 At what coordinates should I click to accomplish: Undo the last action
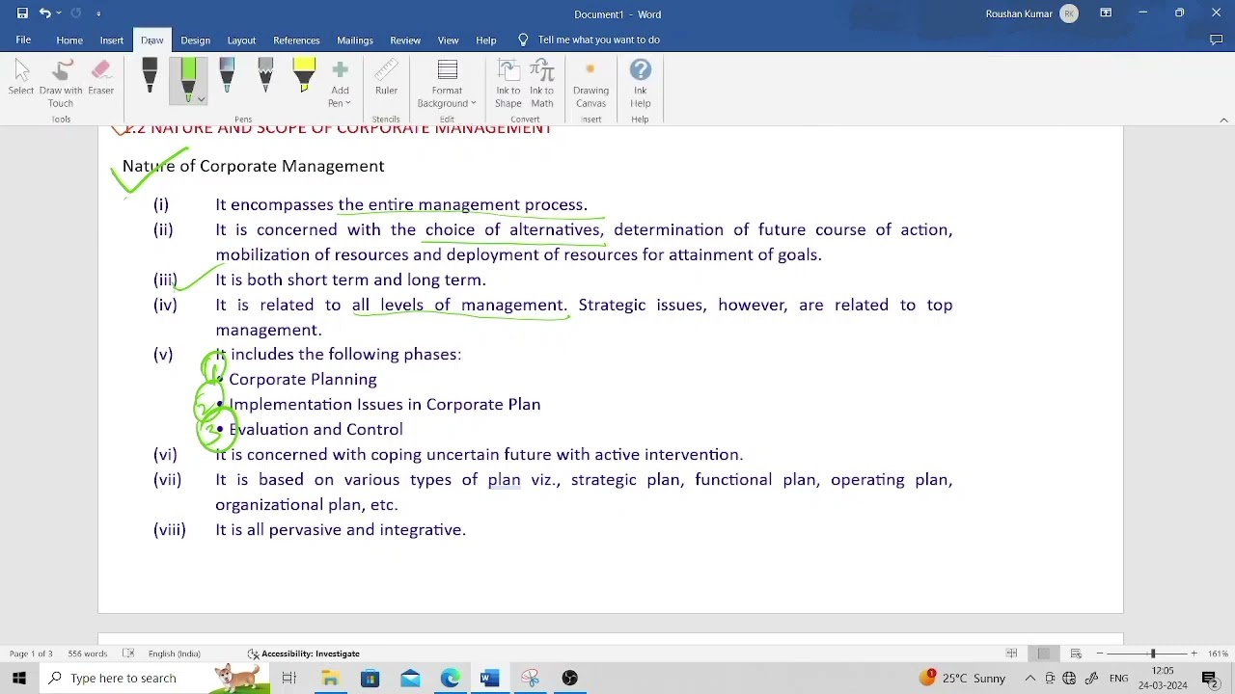(x=43, y=13)
